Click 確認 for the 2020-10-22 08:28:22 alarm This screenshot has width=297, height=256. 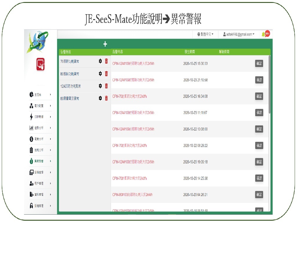tap(259, 145)
